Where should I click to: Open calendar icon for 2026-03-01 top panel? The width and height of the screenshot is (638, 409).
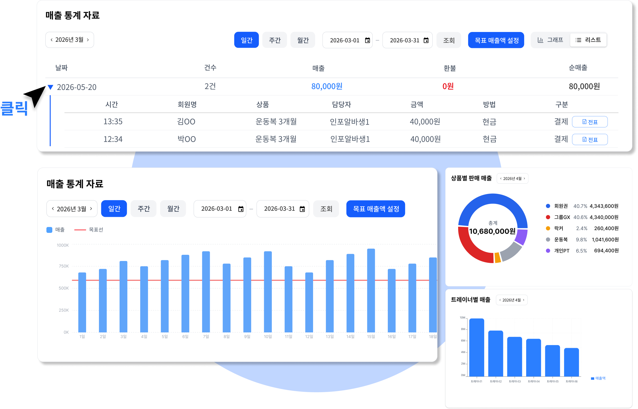coord(367,40)
